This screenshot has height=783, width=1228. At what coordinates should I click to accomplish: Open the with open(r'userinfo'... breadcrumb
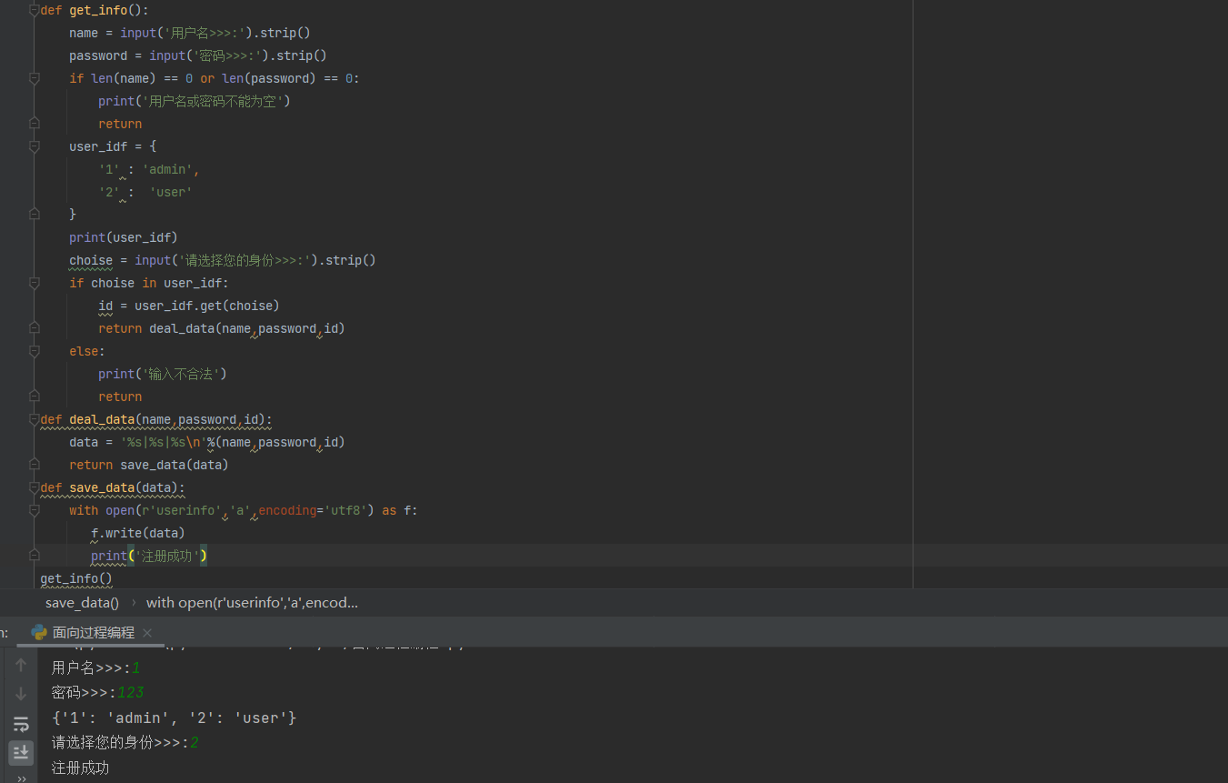click(x=252, y=603)
